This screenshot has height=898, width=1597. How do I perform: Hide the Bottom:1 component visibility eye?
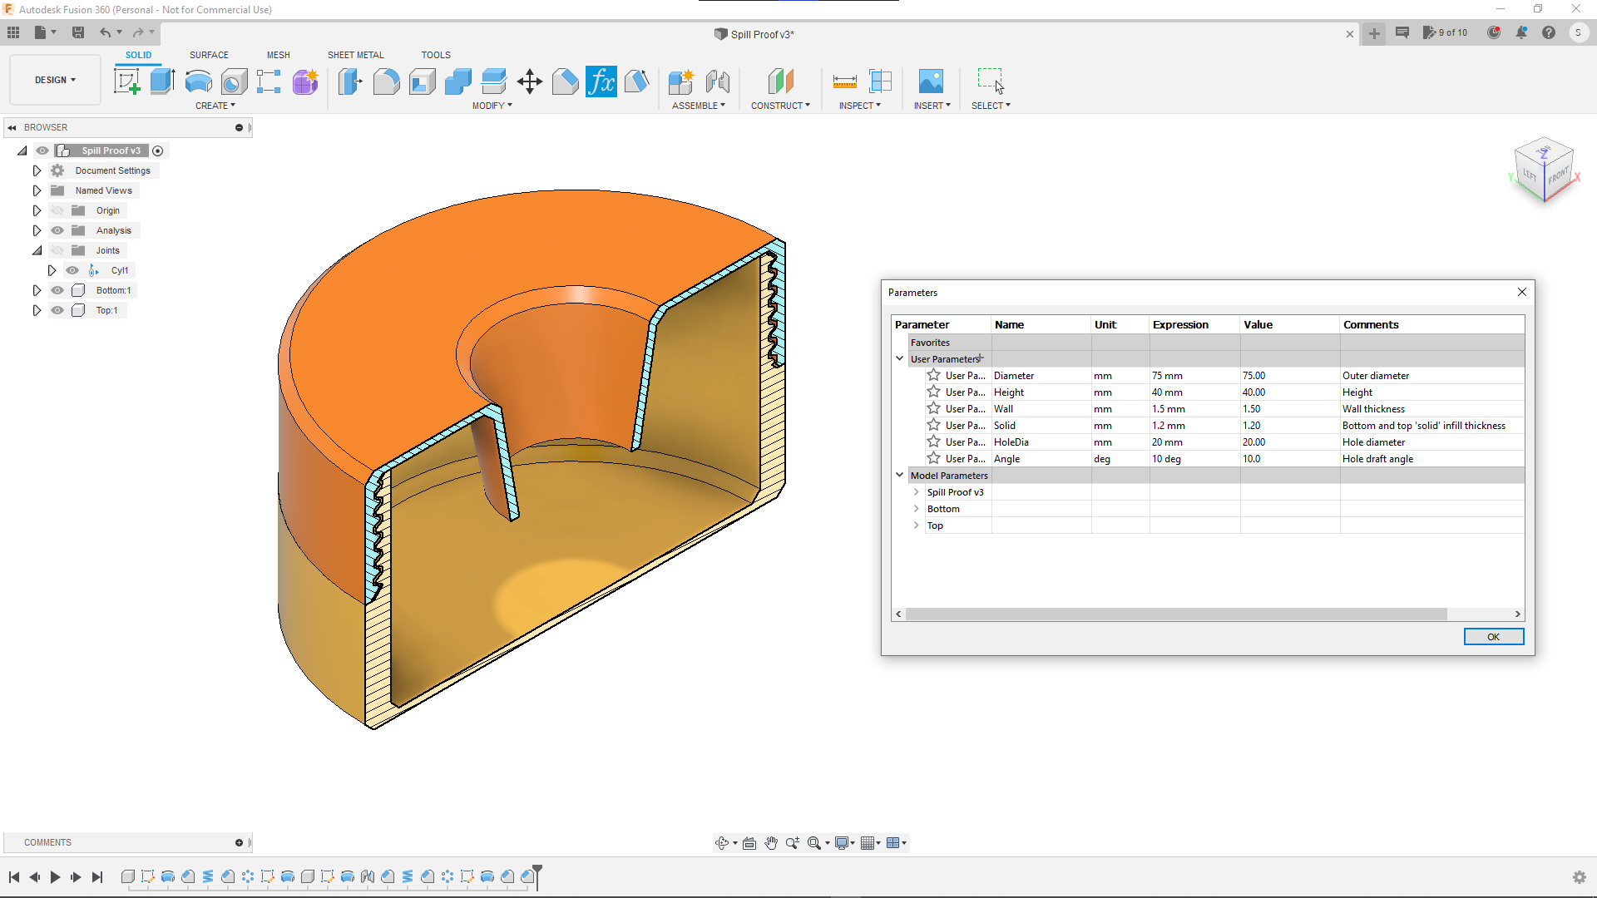(57, 290)
